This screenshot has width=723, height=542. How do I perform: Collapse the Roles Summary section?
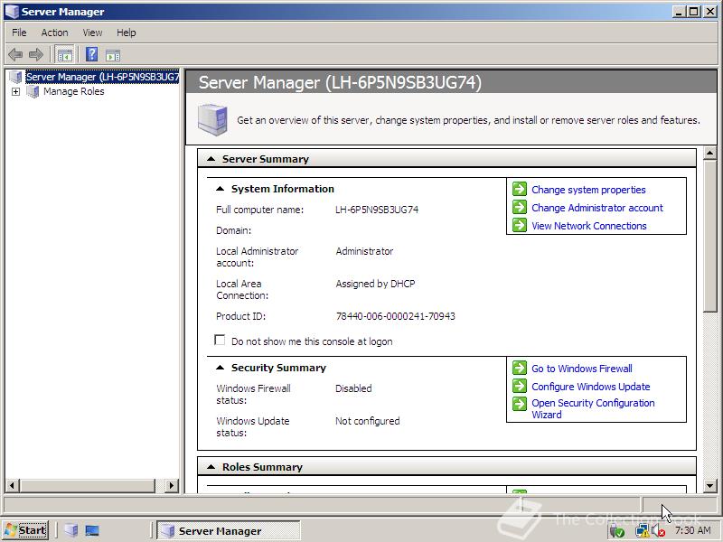pos(211,466)
